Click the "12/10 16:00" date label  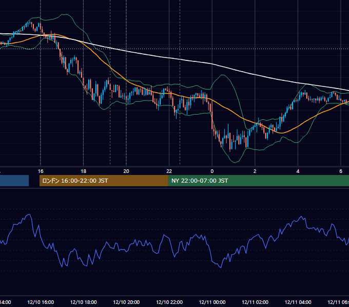pos(41,302)
